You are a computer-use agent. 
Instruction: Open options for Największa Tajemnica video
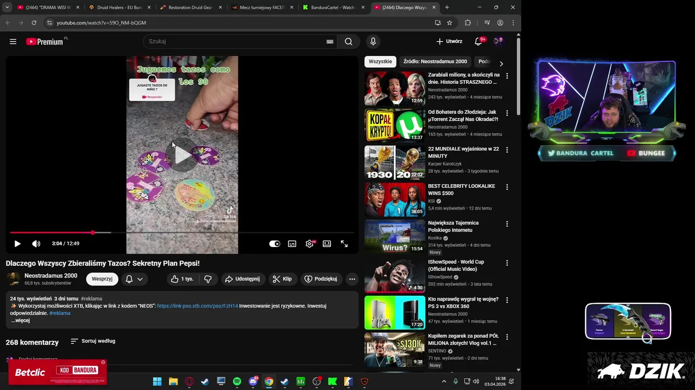pos(507,224)
